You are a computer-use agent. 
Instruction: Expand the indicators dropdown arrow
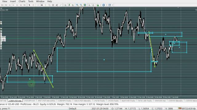tap(101, 5)
